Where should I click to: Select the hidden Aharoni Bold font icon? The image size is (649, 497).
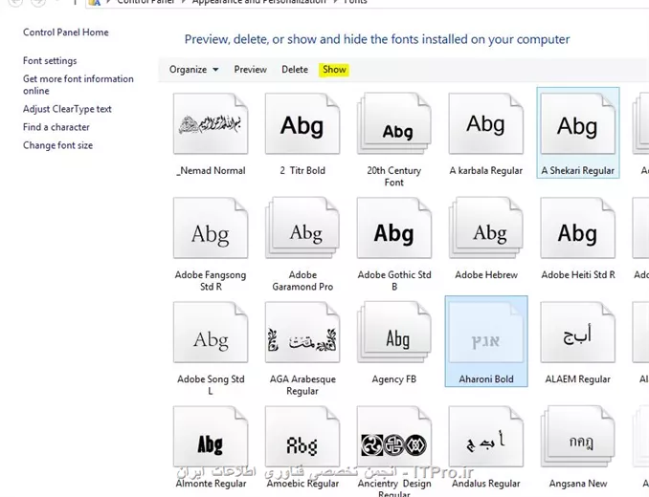pyautogui.click(x=486, y=333)
